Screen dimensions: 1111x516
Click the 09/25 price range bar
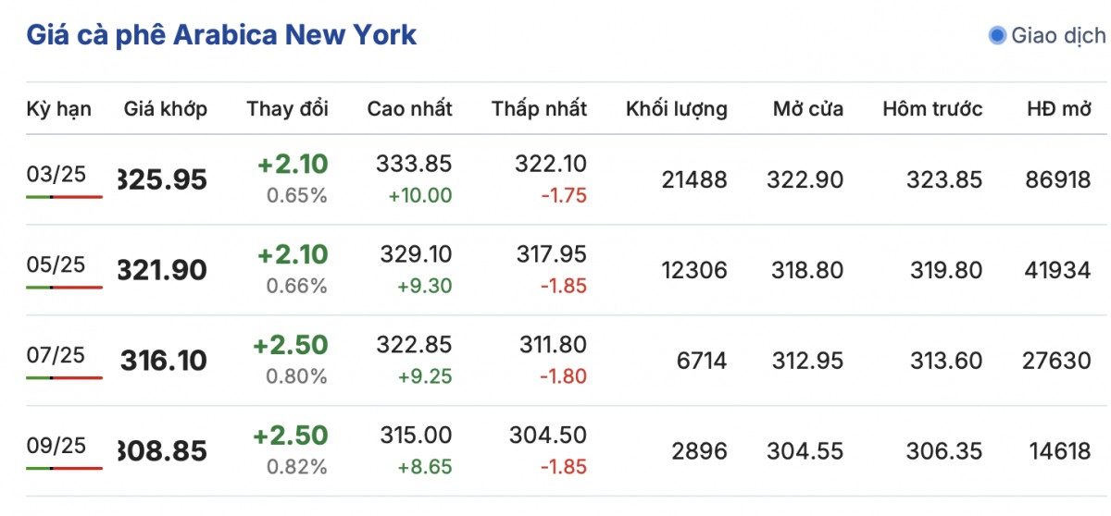[x=64, y=468]
